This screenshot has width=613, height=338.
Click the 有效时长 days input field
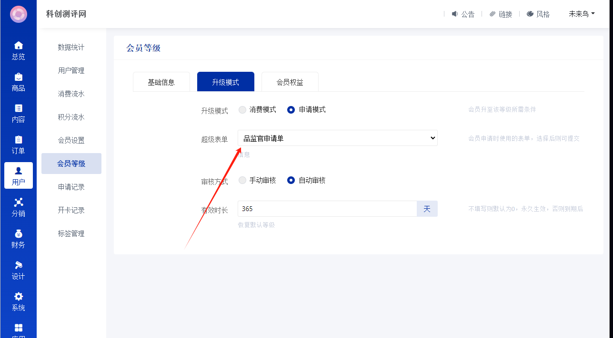(x=327, y=209)
